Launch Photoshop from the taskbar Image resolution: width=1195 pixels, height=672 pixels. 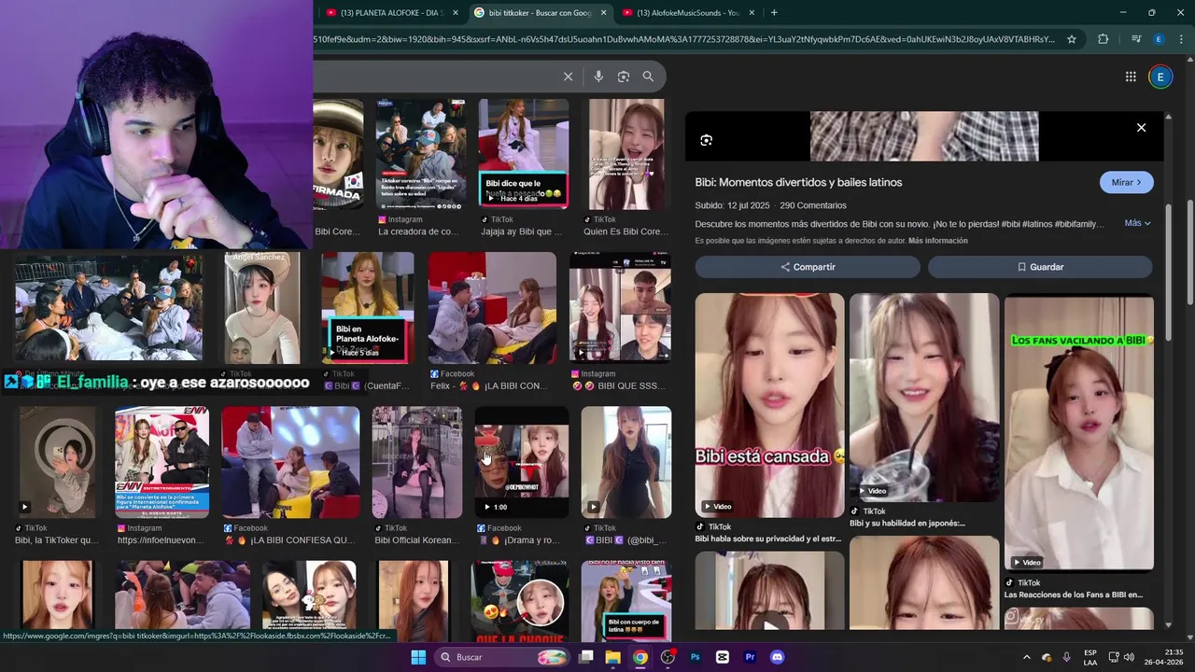pos(695,657)
